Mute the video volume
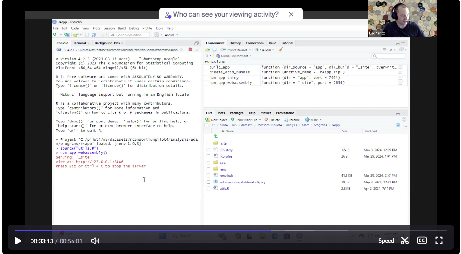The image size is (461, 254). click(95, 241)
